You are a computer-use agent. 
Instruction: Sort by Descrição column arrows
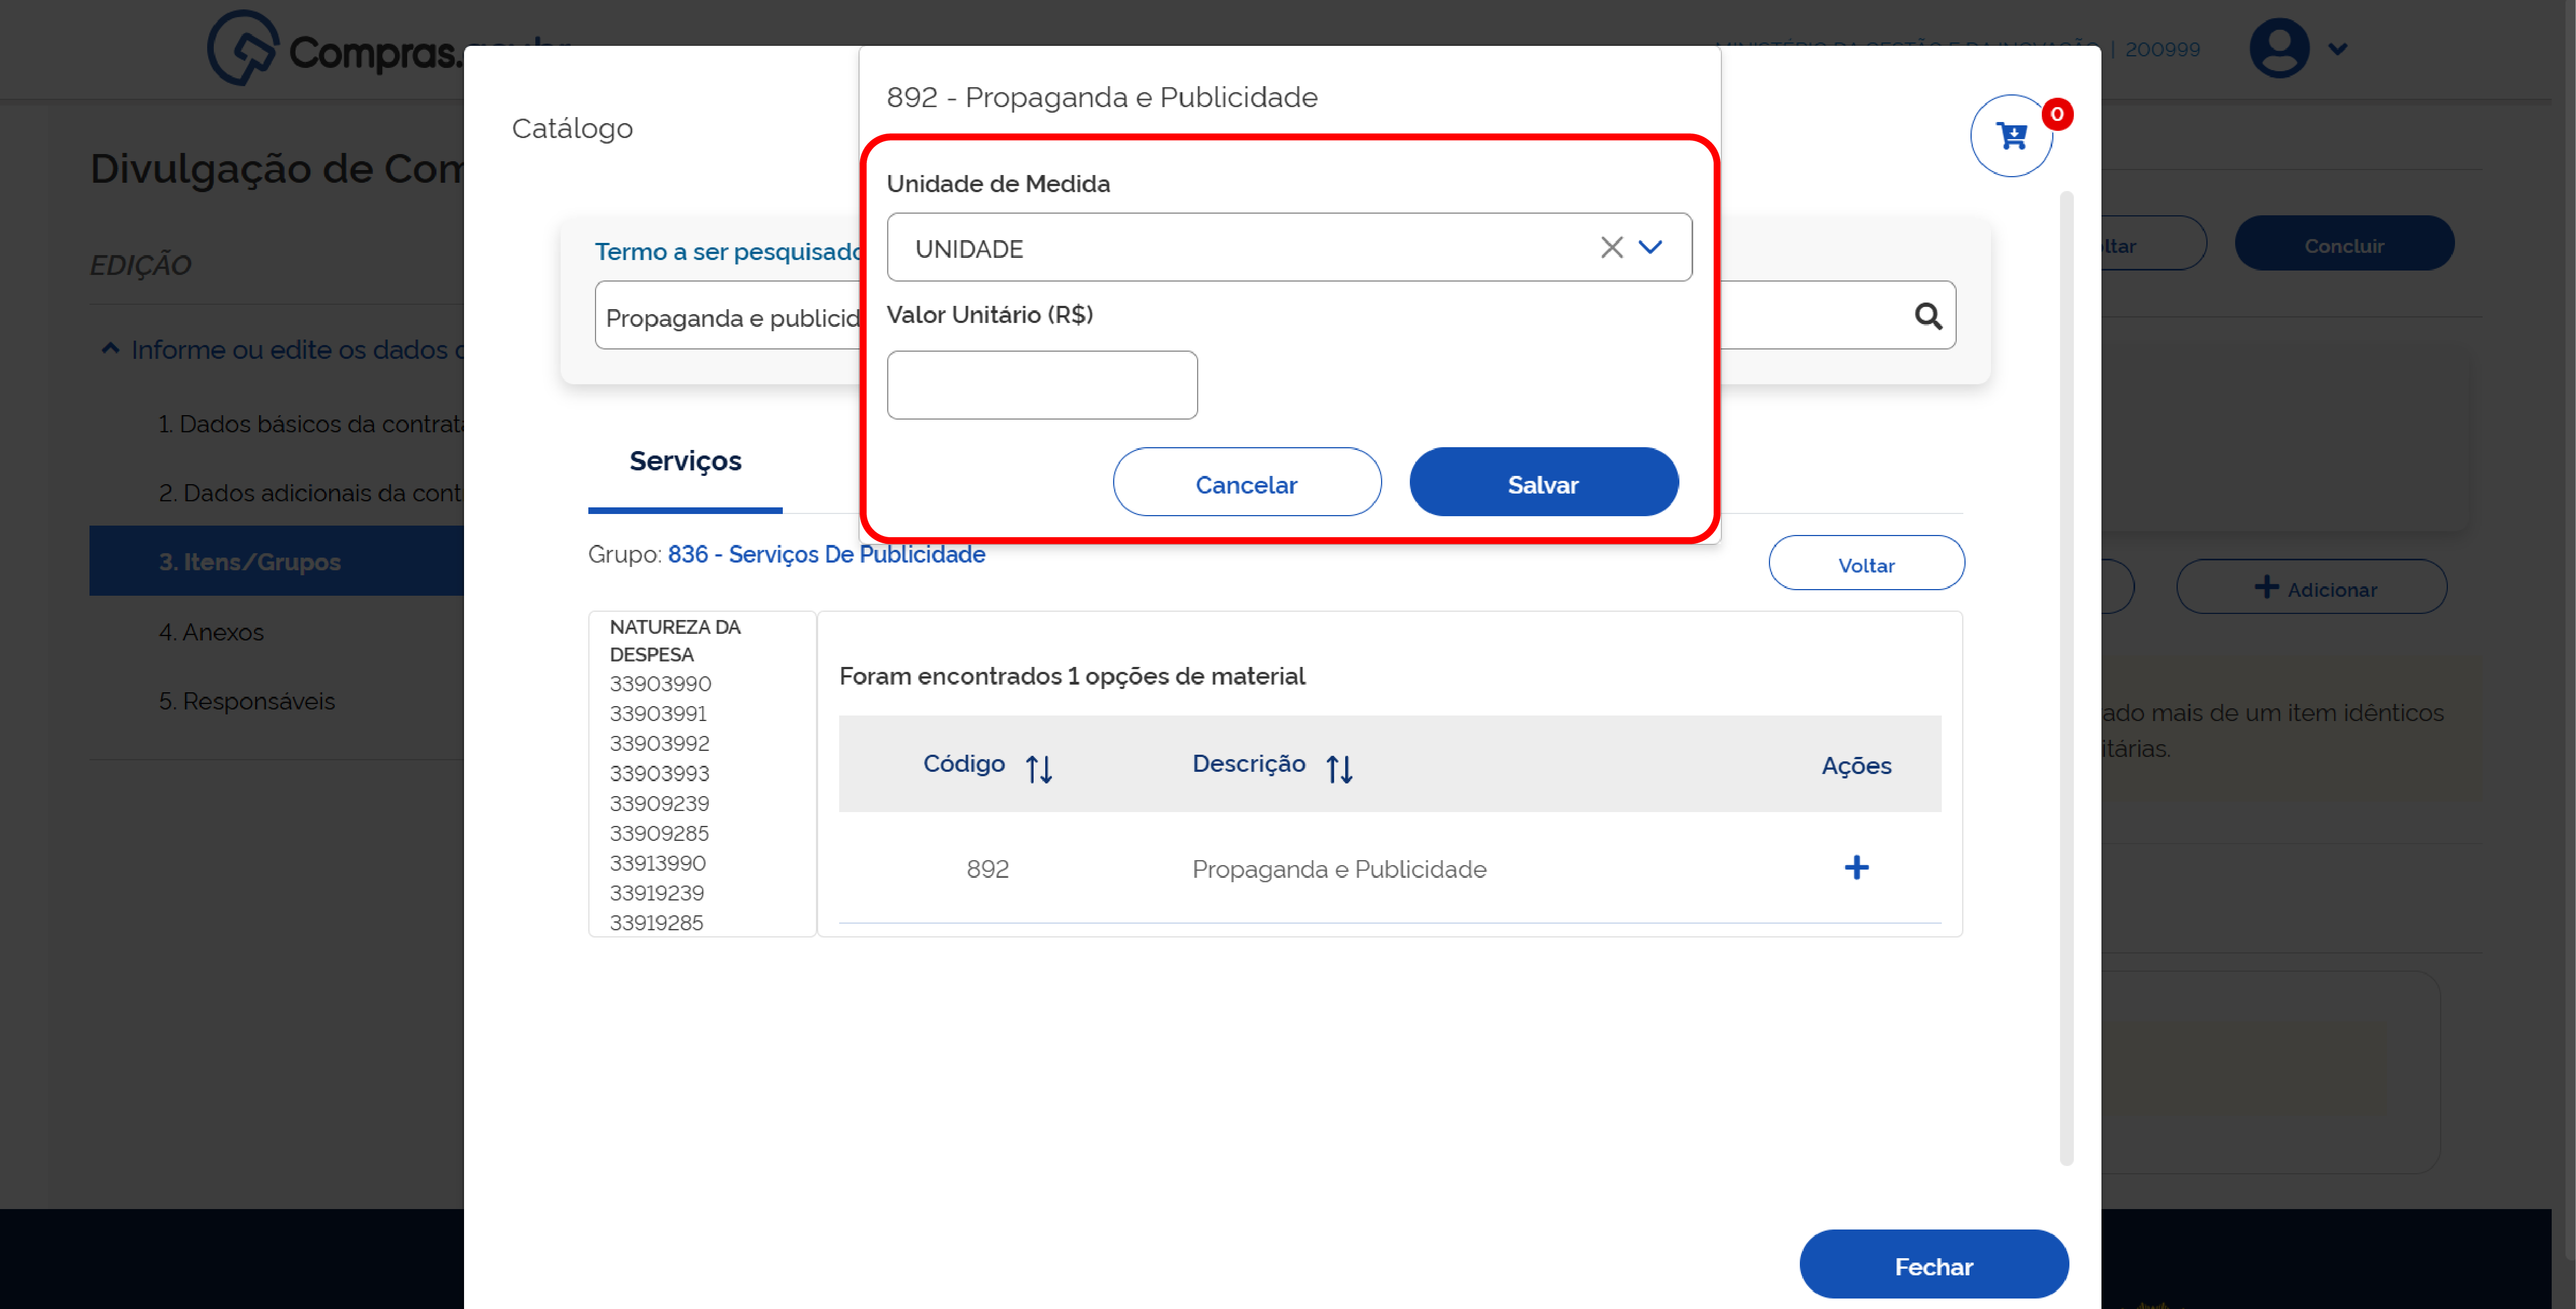click(x=1339, y=769)
